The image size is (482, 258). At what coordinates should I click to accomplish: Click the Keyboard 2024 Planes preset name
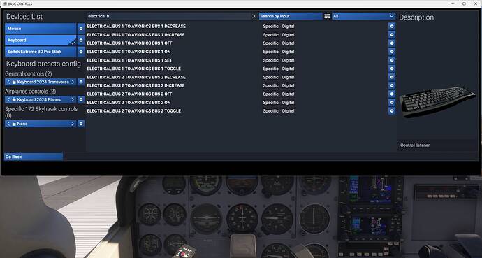click(38, 99)
